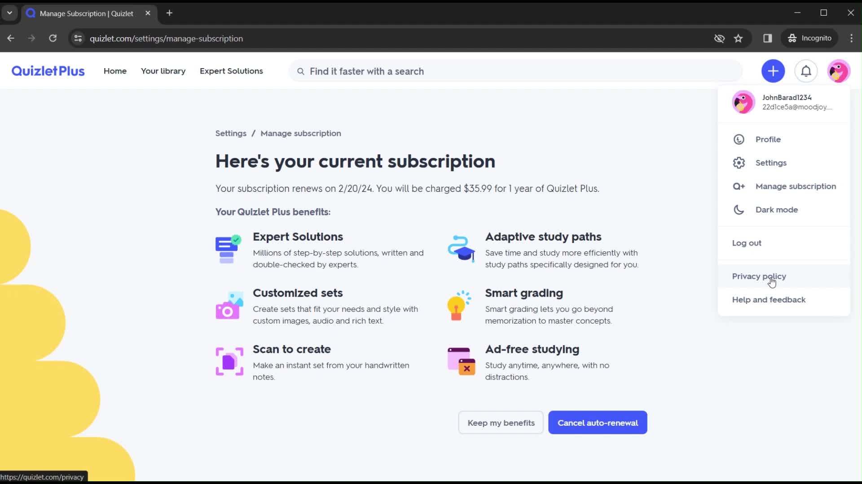This screenshot has height=484, width=862.
Task: Click the Ad-free studying icon
Action: [x=461, y=361]
